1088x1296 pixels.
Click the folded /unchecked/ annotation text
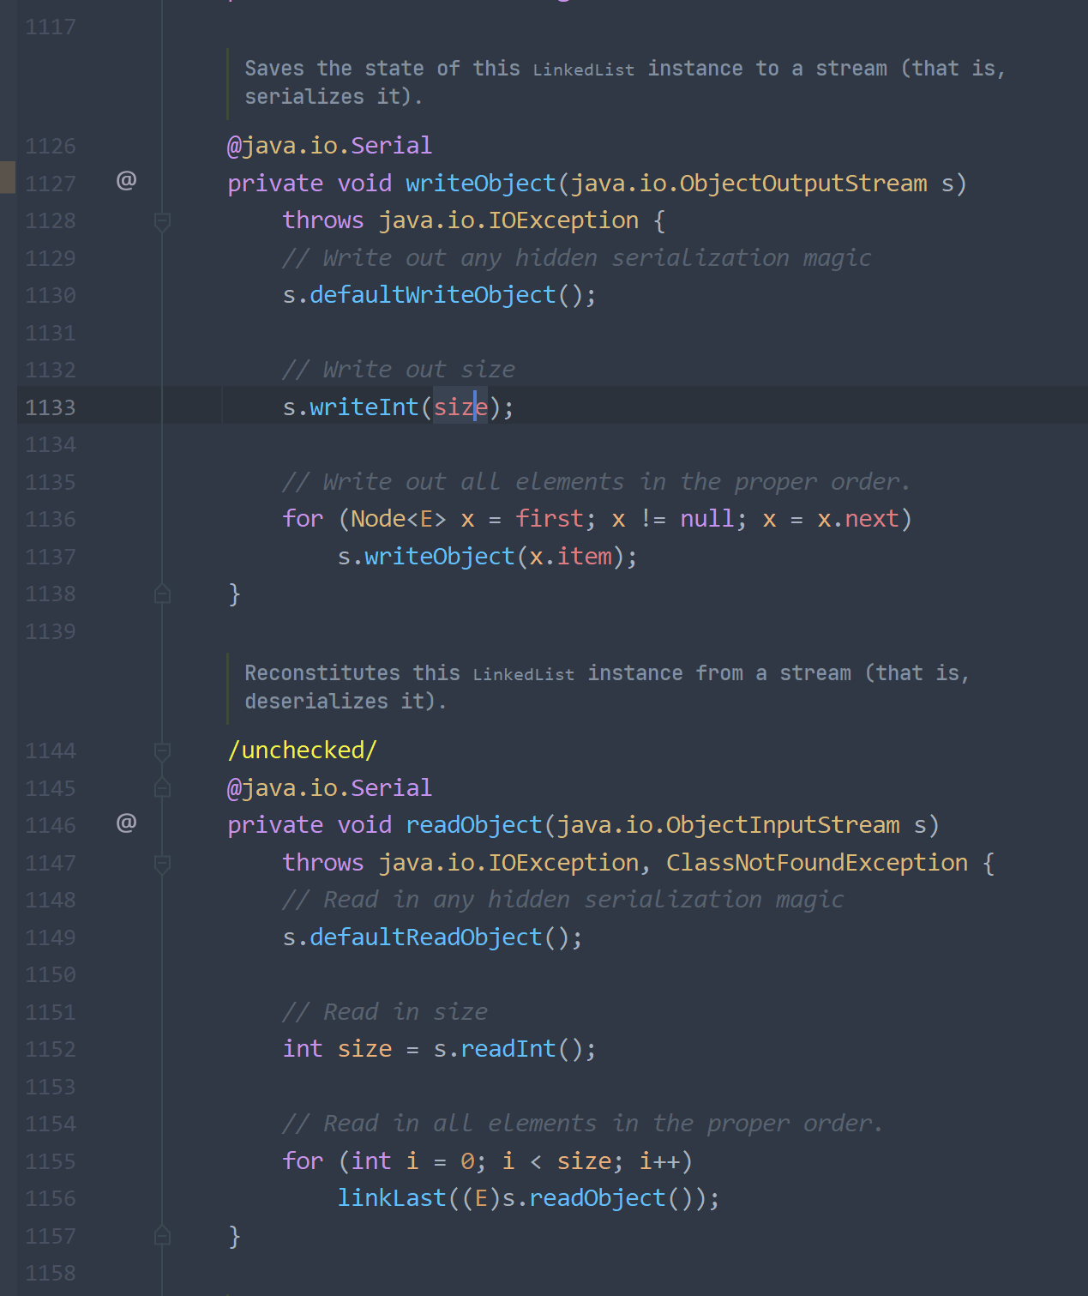tap(302, 750)
